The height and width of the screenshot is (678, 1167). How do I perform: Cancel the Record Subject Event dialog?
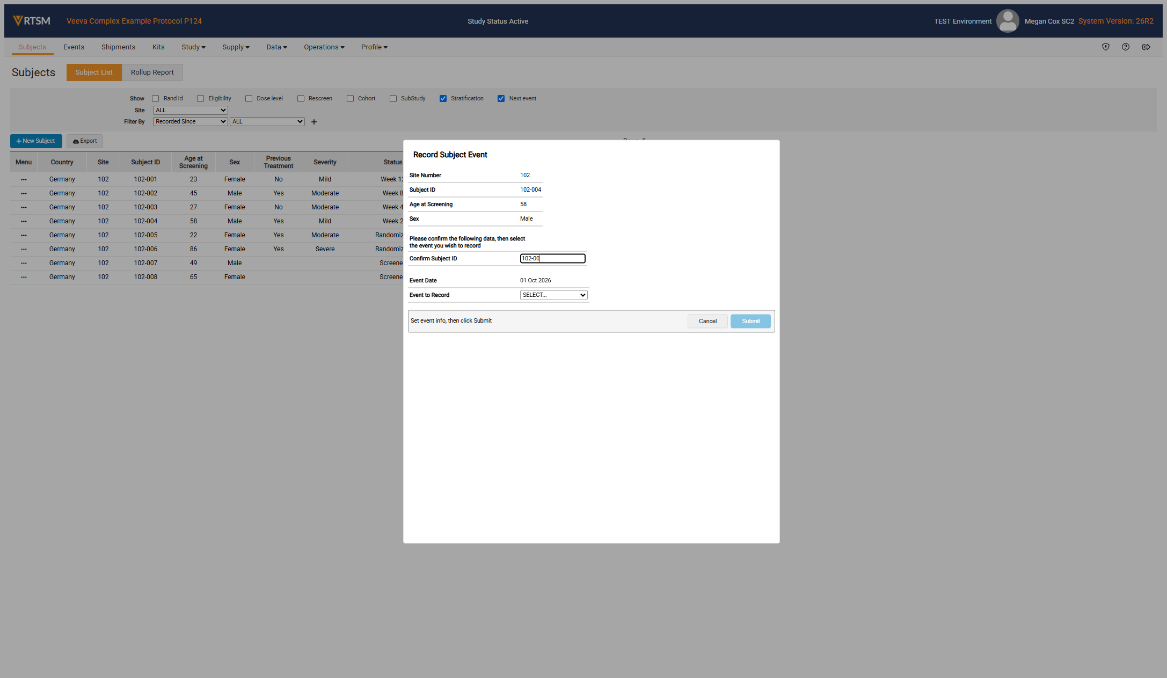[x=708, y=321]
